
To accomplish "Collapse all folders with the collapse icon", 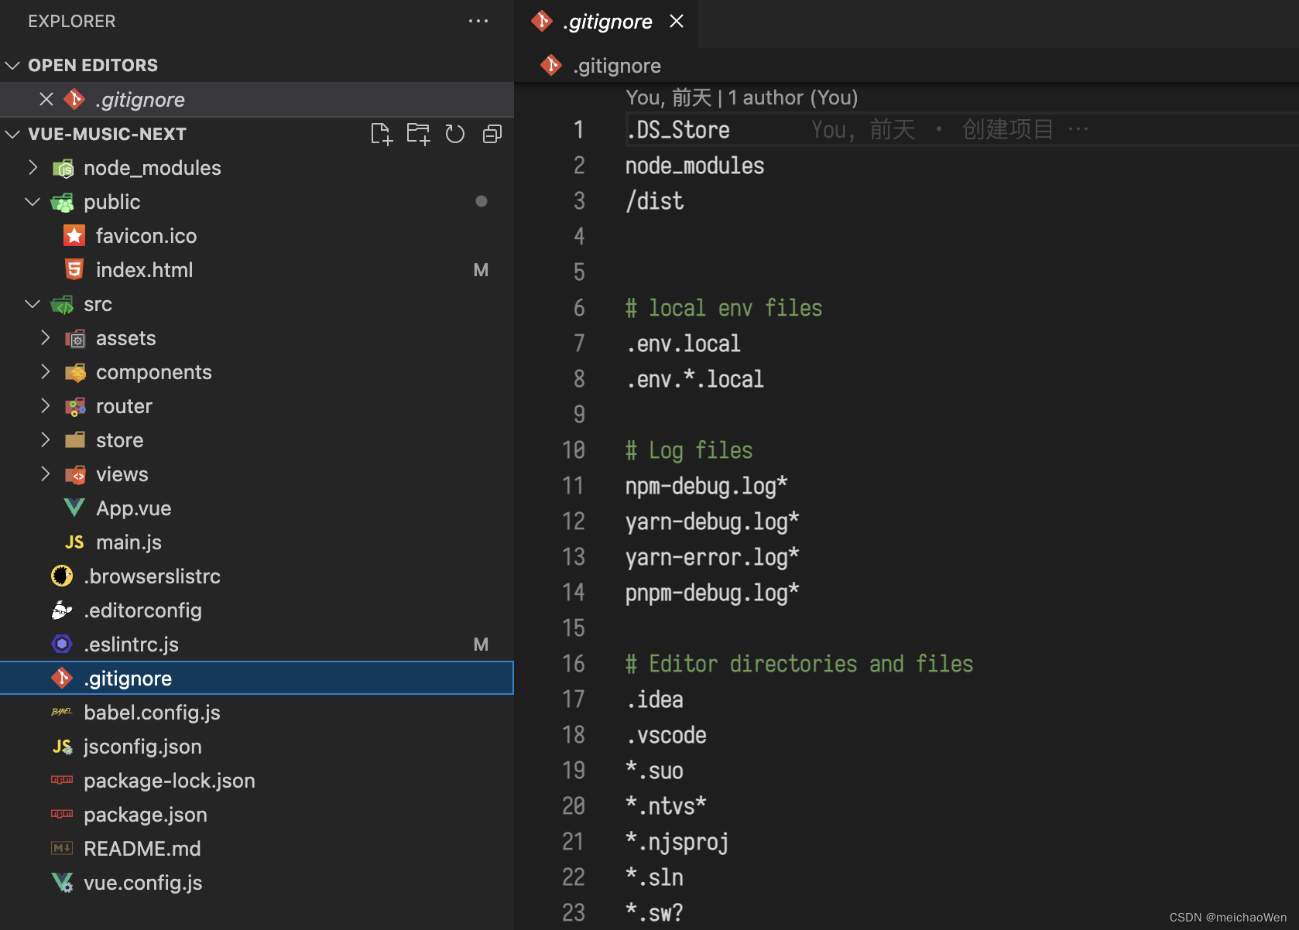I will [492, 134].
